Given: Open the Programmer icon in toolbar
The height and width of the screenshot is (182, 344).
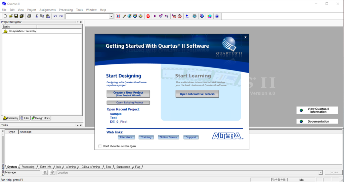Looking at the screenshot, I should point(202,16).
